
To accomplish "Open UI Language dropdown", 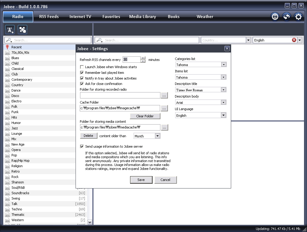I will [223, 115].
